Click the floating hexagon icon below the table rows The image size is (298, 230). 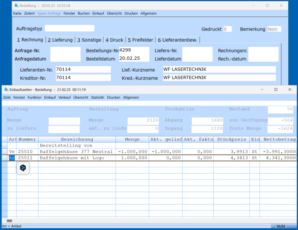tap(23, 168)
